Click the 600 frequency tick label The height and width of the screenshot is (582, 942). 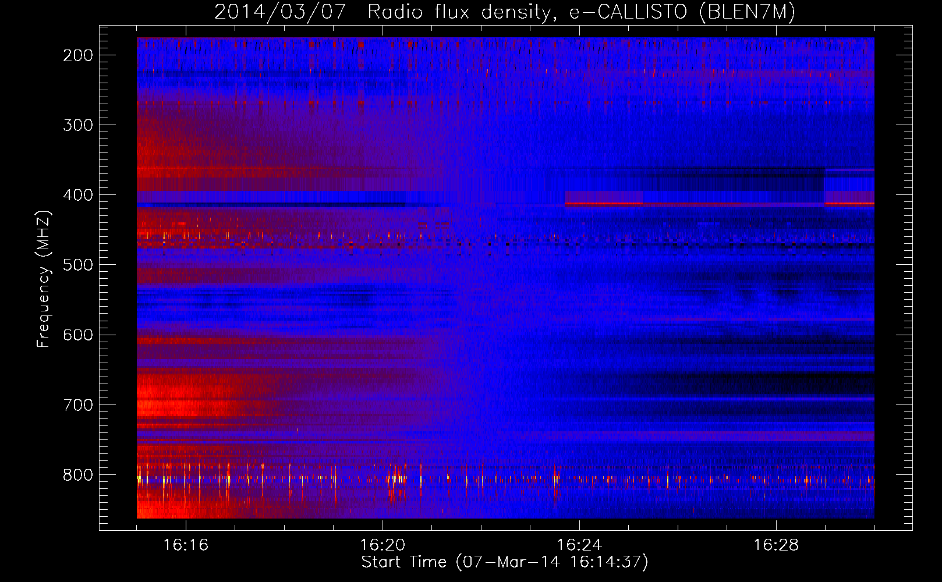pos(78,335)
